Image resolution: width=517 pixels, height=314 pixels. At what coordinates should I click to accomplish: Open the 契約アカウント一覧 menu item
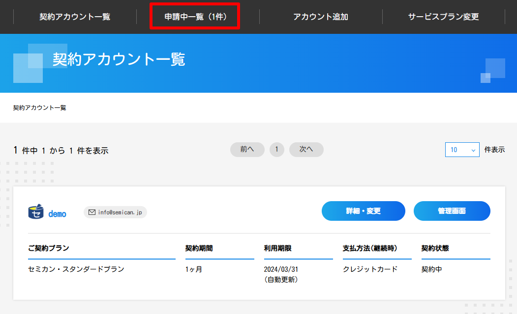pyautogui.click(x=75, y=17)
